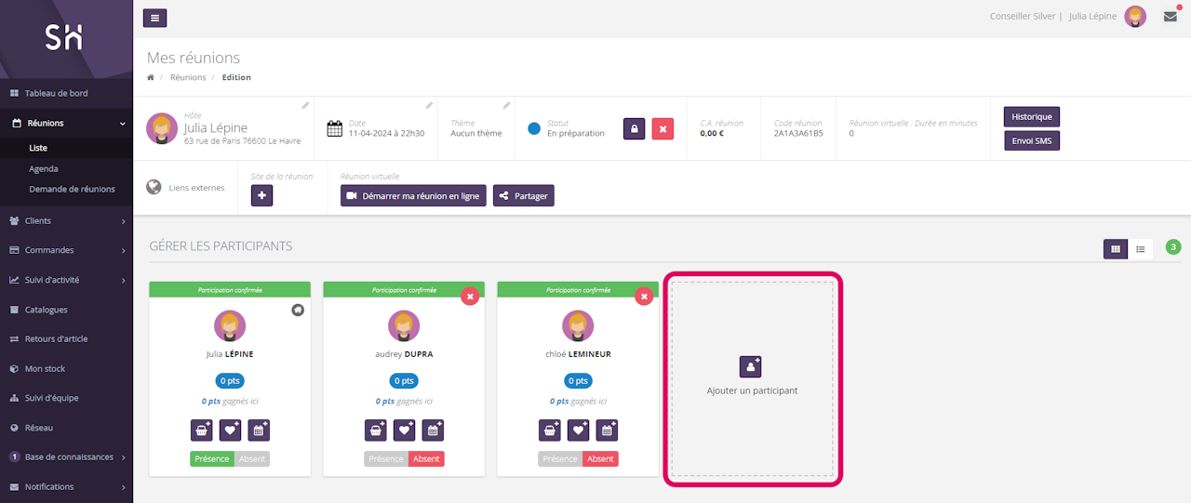Remove audrey DUPRA from participants
This screenshot has height=503, width=1191.
coord(470,296)
